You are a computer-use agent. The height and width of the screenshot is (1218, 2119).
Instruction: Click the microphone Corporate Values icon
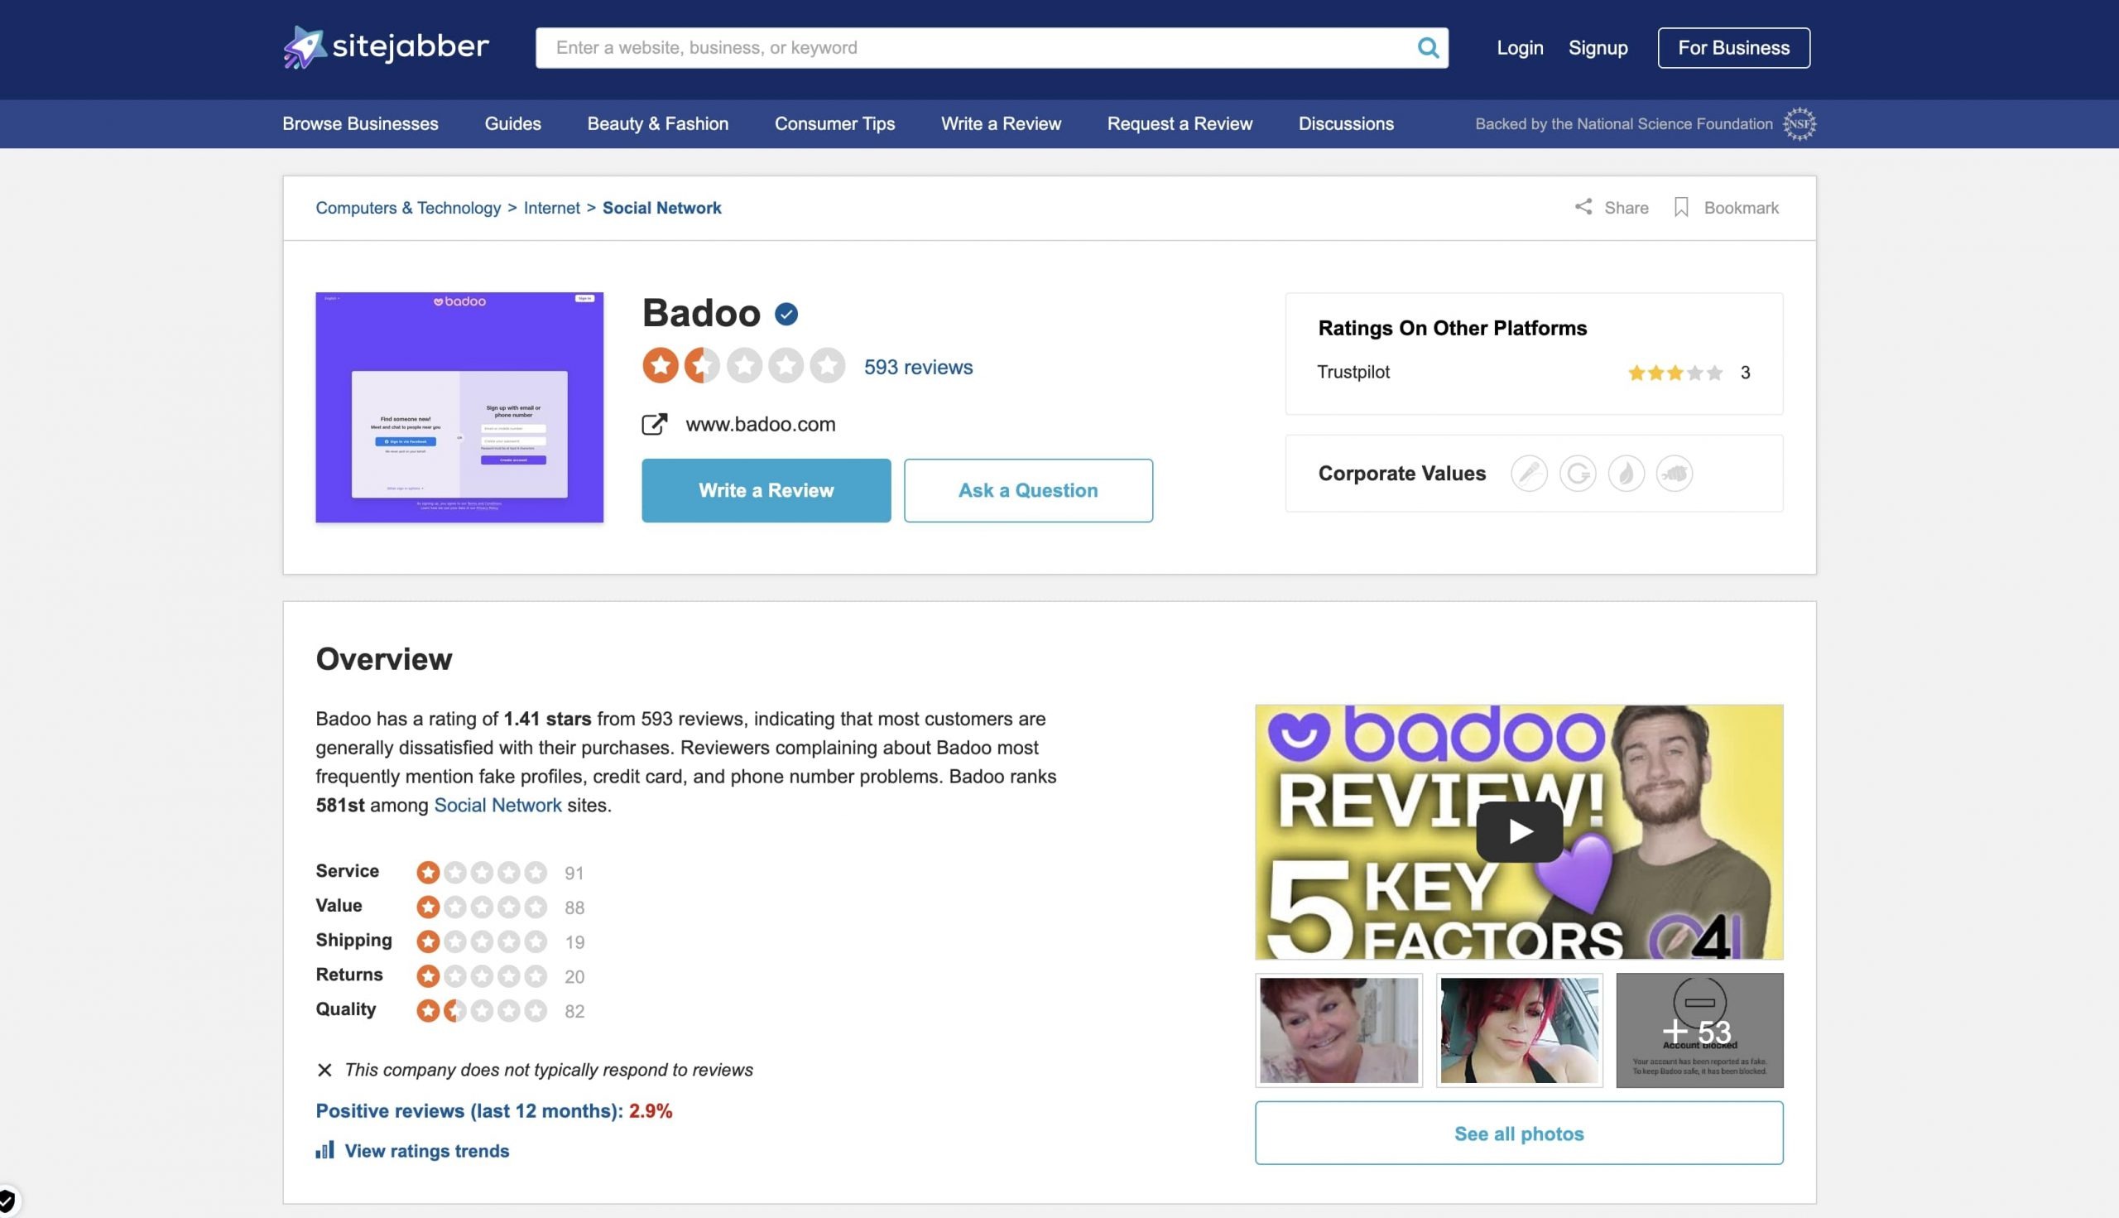pyautogui.click(x=1530, y=473)
